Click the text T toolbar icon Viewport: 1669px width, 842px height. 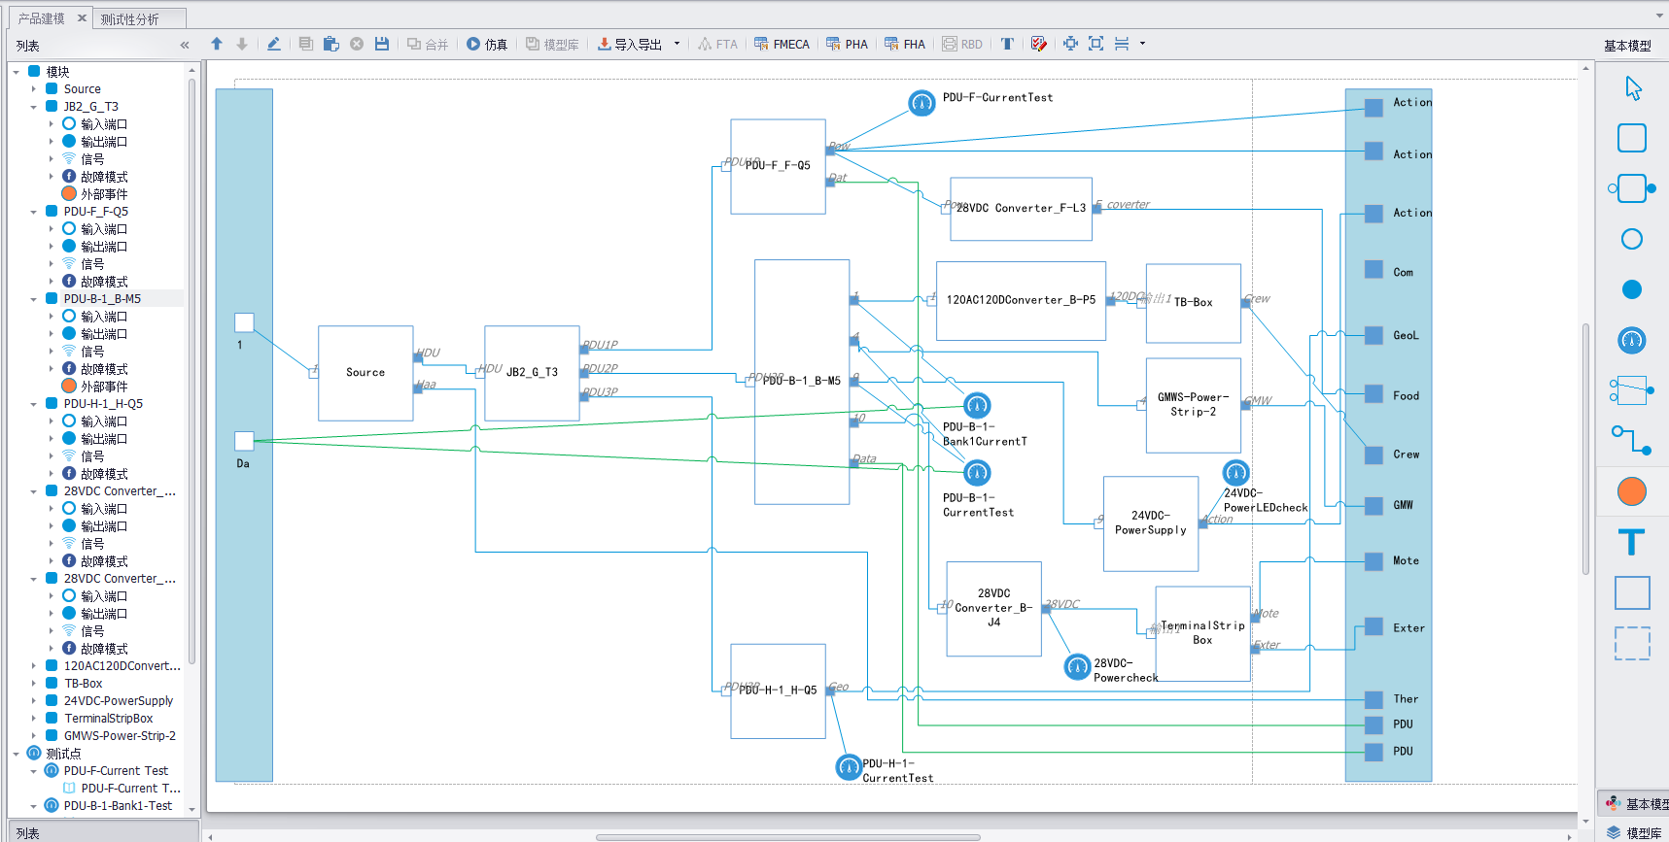click(x=1007, y=44)
